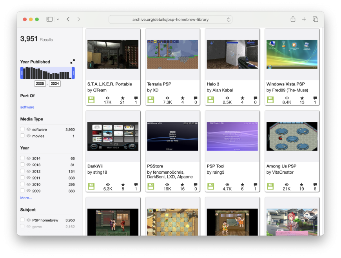Open the PSStore item title
341x258 pixels.
coord(155,166)
